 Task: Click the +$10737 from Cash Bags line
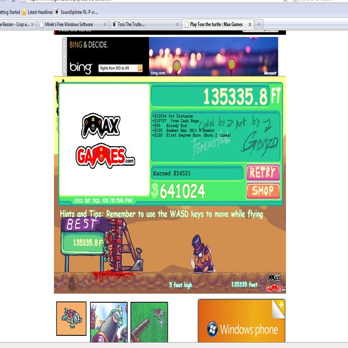(175, 121)
